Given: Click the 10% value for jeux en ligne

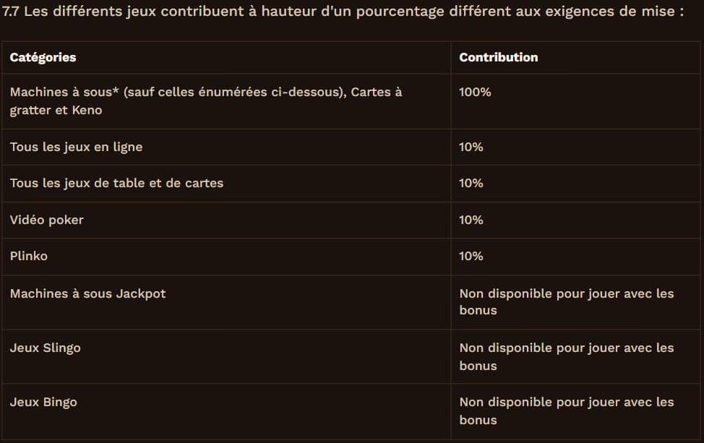Looking at the screenshot, I should click(471, 147).
